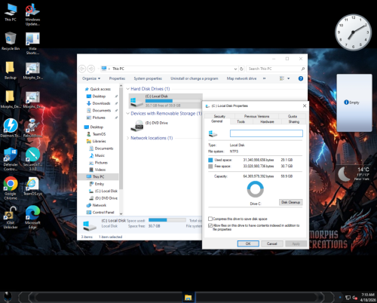
Task: Click the refresh button beside address bar
Action: coord(241,69)
